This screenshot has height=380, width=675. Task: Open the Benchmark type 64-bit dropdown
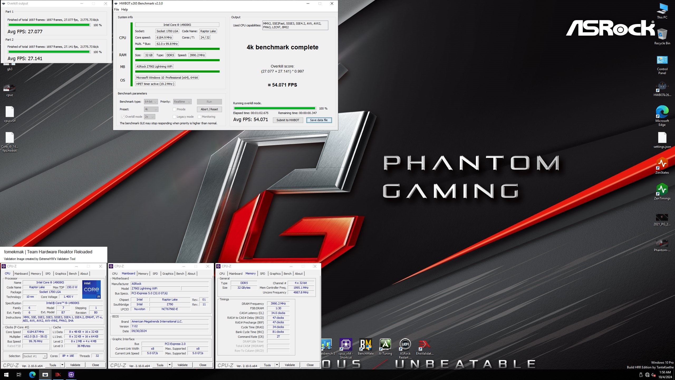point(151,102)
